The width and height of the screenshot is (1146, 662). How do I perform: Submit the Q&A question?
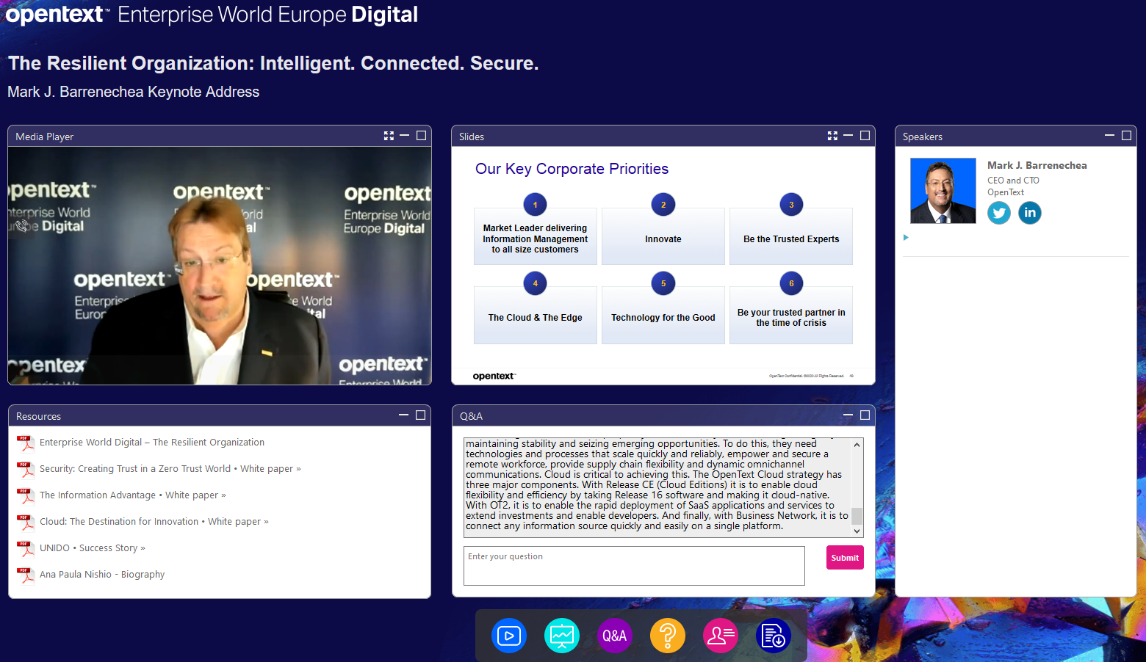tap(845, 558)
